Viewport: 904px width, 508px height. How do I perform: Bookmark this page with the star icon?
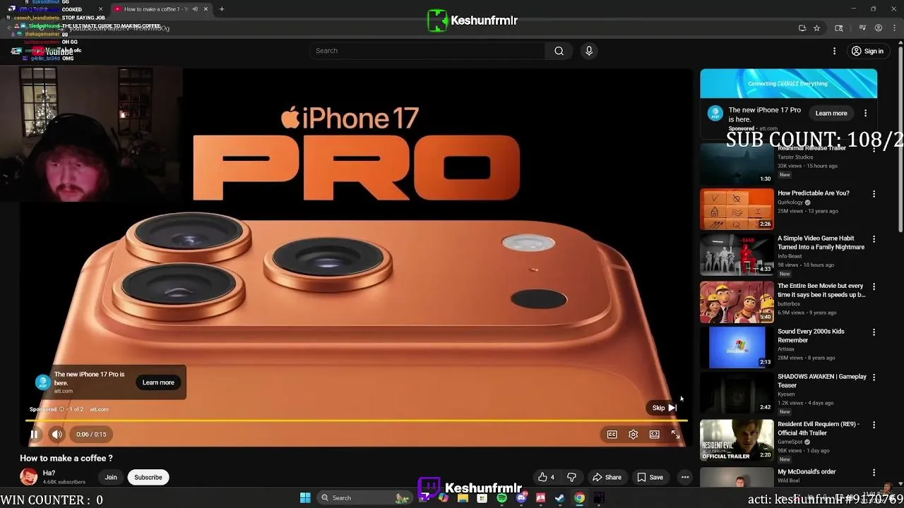point(816,28)
